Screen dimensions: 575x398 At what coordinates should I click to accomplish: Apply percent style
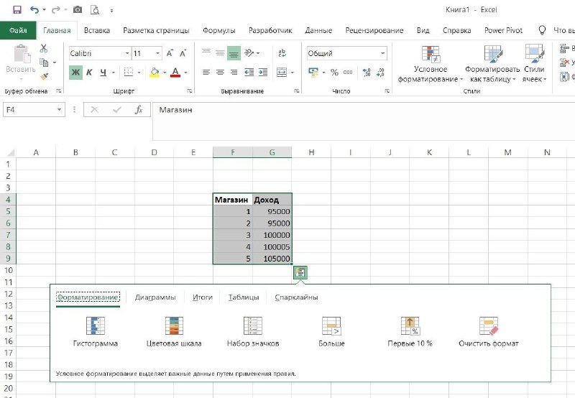pos(334,73)
